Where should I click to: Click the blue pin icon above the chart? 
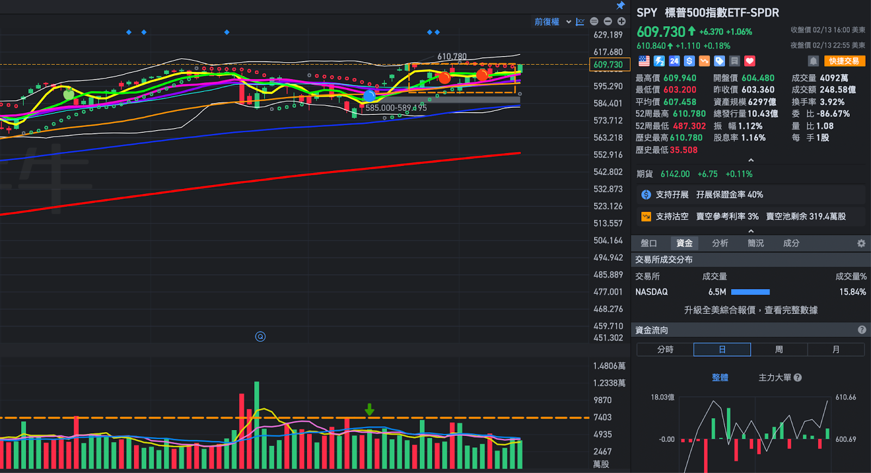point(621,5)
